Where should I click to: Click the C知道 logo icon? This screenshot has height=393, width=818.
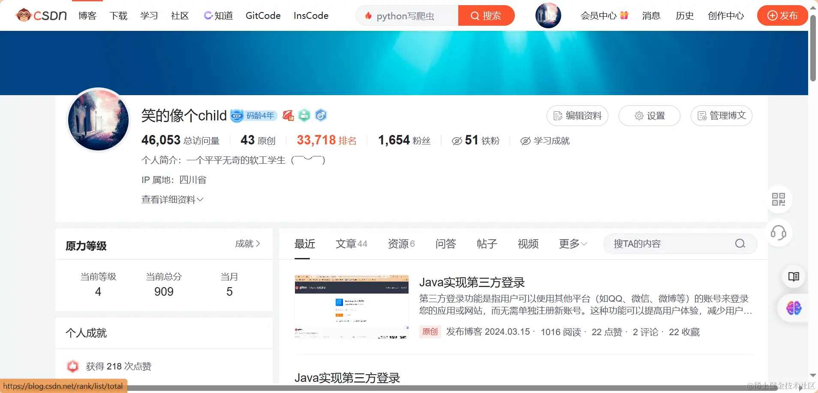tap(208, 15)
